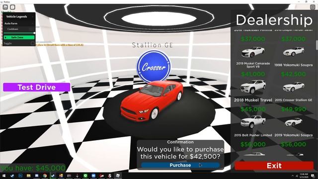This screenshot has width=318, height=179.
Task: Click the $49,990 price label
Action: [293, 109]
